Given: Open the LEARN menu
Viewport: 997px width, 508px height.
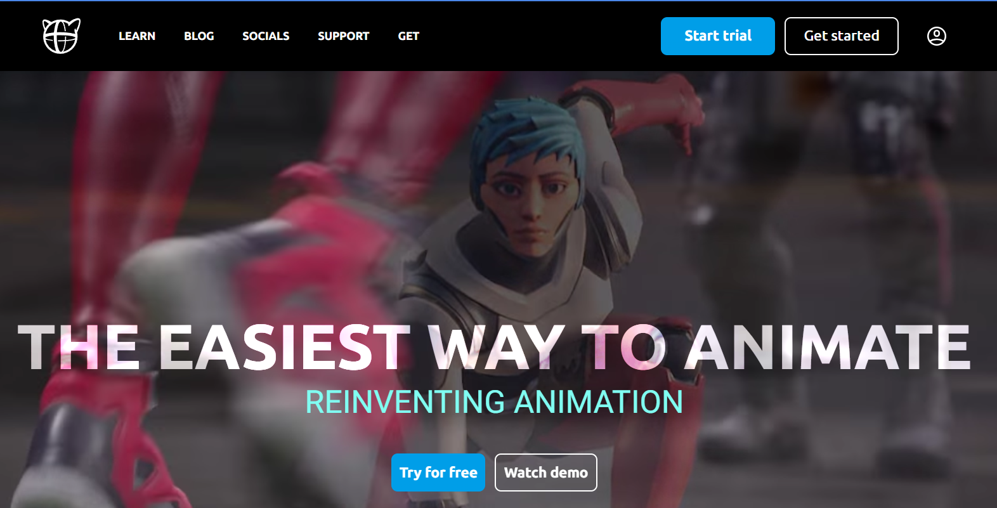Looking at the screenshot, I should click(x=137, y=36).
